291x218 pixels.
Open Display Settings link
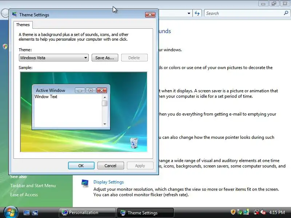[x=108, y=182]
